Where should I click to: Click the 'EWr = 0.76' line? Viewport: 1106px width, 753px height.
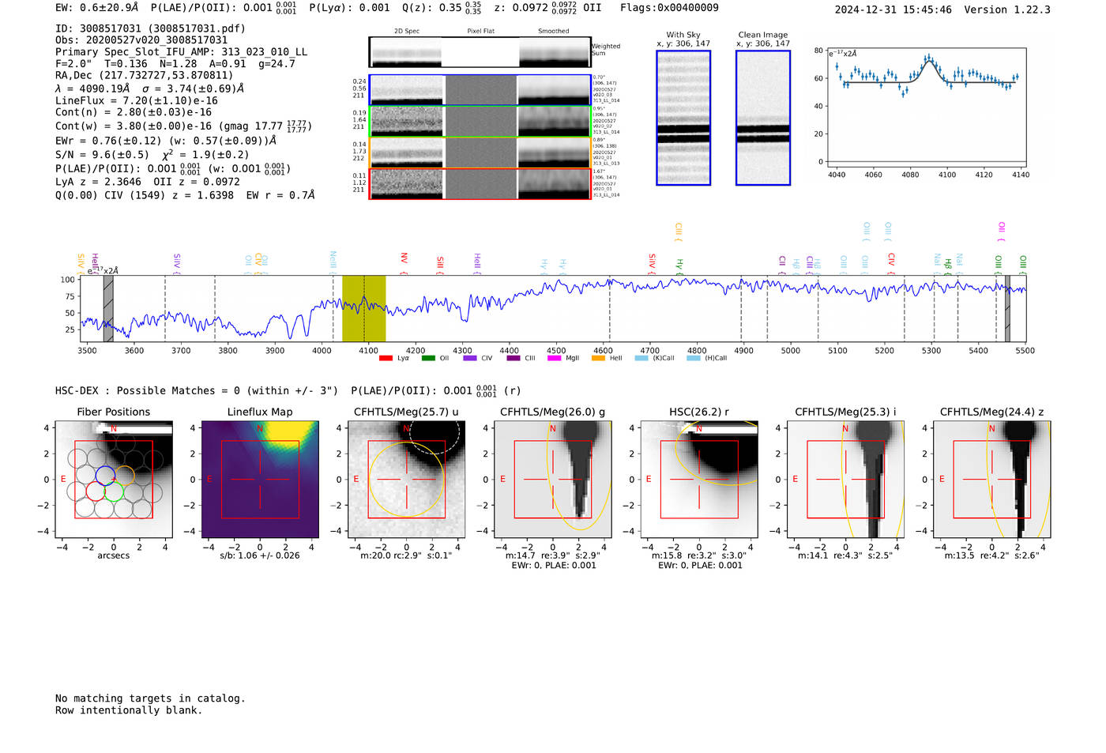[x=166, y=141]
